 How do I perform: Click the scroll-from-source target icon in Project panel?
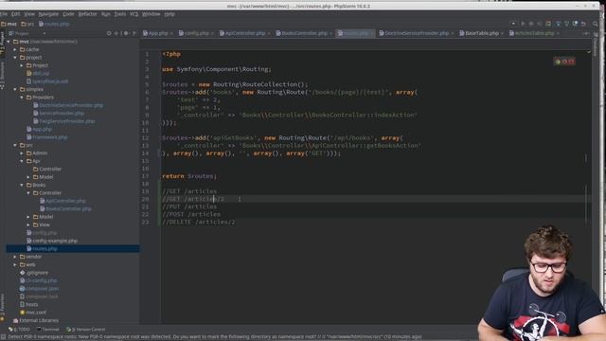tap(109, 33)
